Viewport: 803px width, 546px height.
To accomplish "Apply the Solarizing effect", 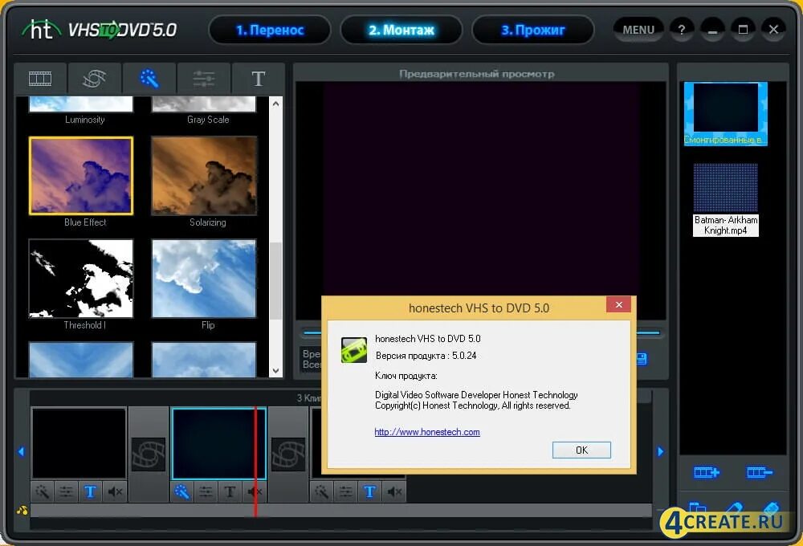I will [x=204, y=176].
